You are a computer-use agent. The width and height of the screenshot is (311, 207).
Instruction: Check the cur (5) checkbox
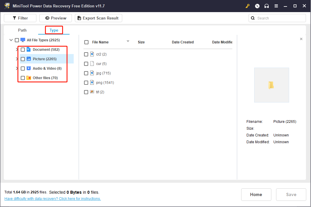[x=86, y=64]
